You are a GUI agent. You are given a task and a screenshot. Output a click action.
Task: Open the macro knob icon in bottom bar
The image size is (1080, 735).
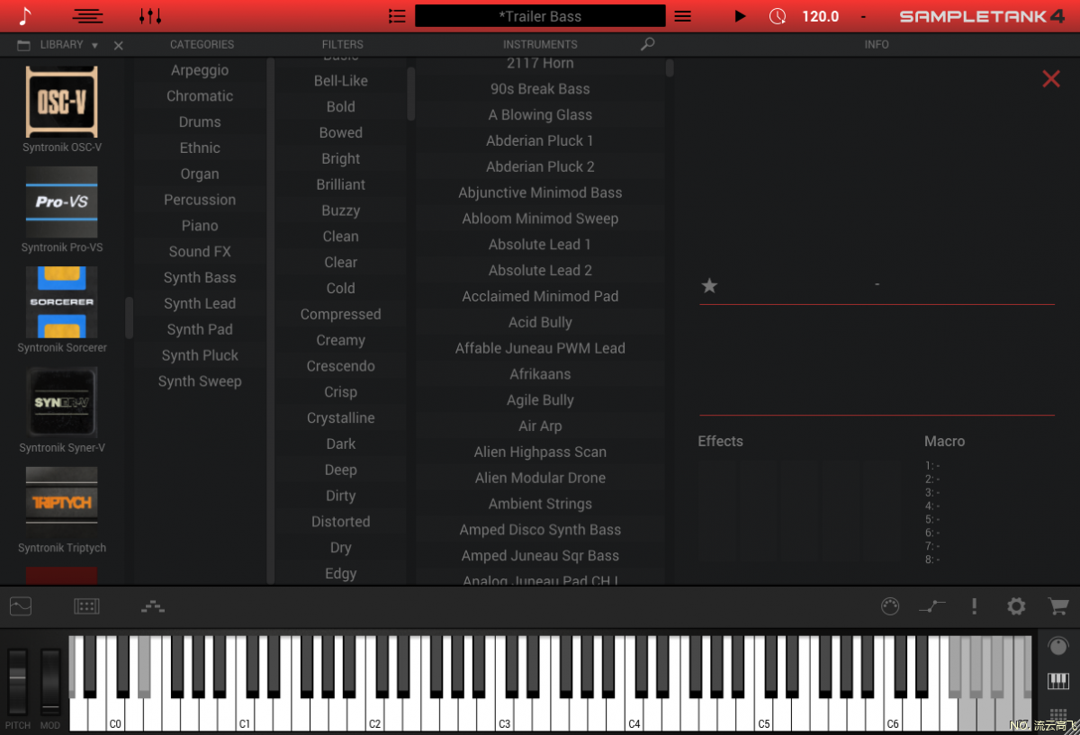[890, 606]
